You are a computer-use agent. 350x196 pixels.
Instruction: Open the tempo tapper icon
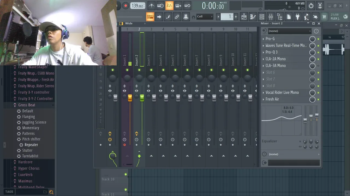[307, 17]
